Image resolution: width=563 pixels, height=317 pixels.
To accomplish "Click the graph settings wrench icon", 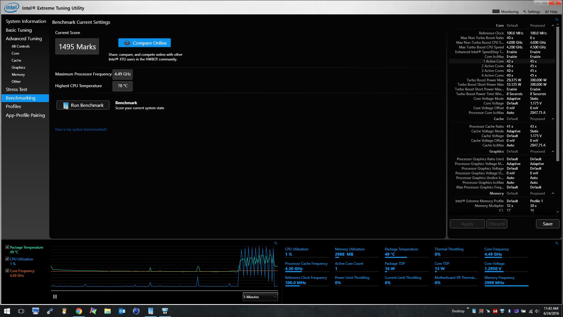I will tap(276, 243).
